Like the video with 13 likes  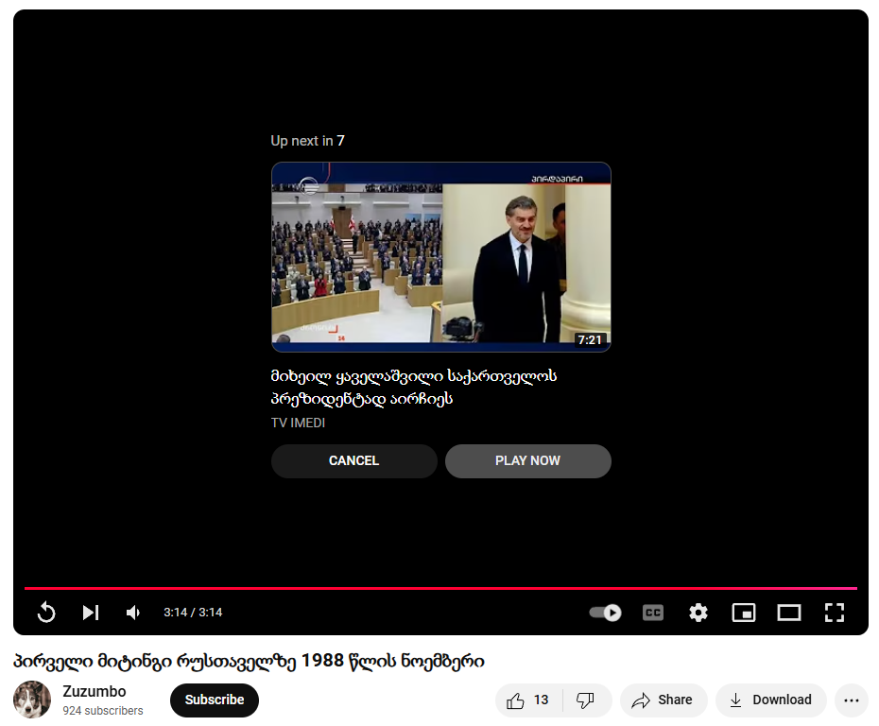528,700
